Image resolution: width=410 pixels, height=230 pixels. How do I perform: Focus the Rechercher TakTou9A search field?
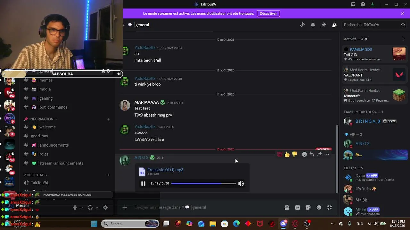(374, 25)
